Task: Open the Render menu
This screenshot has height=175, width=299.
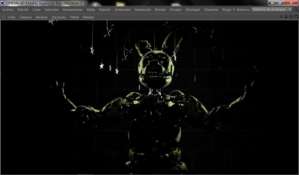Action: tap(160, 10)
